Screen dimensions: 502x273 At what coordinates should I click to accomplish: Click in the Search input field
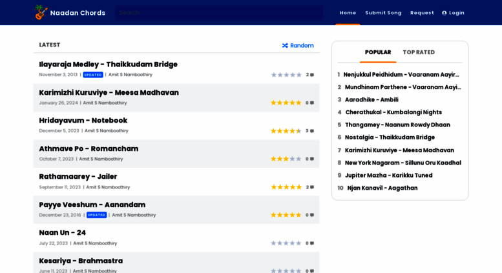tap(218, 13)
